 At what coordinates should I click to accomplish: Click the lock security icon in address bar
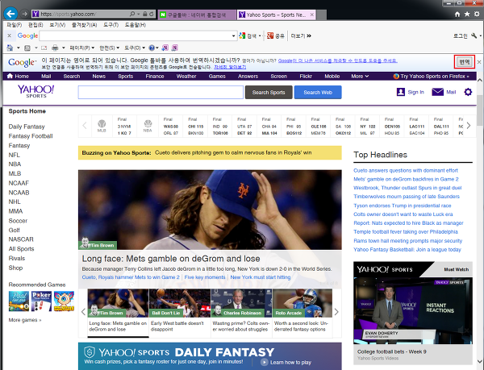pos(144,14)
